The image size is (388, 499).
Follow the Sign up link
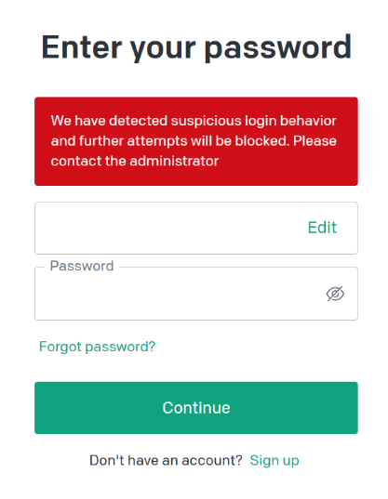tap(274, 461)
